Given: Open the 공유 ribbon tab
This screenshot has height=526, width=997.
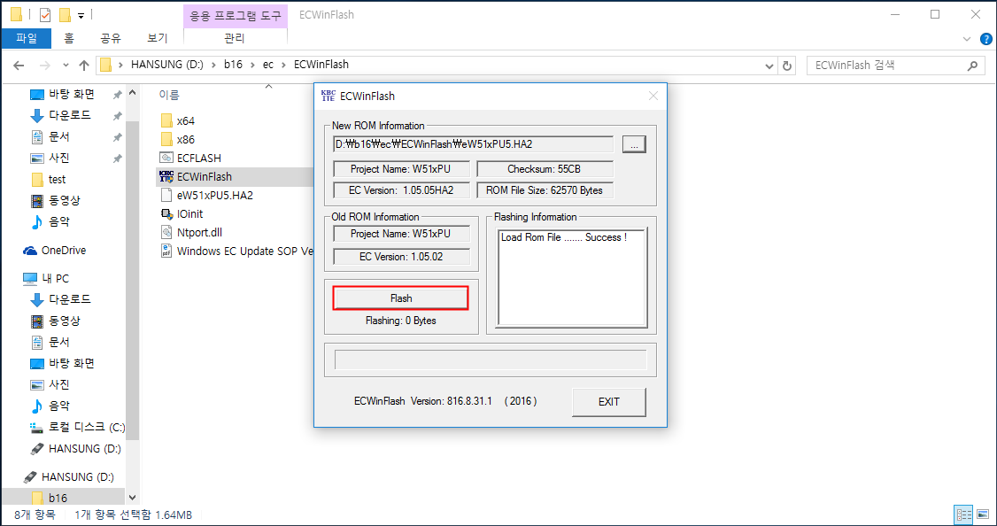Looking at the screenshot, I should click(111, 38).
